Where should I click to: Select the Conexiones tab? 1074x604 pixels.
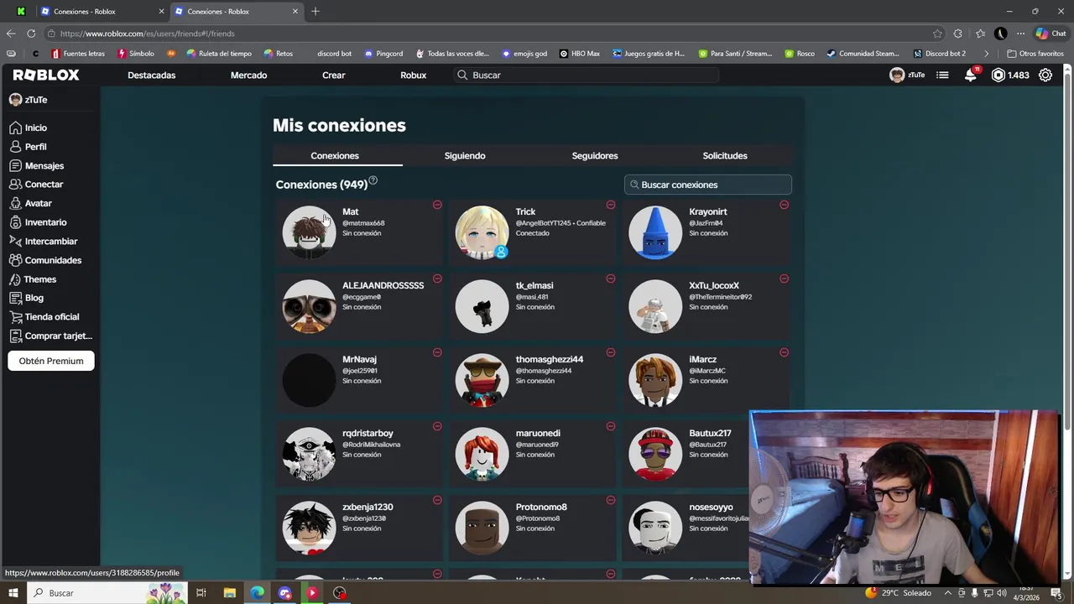tap(335, 155)
